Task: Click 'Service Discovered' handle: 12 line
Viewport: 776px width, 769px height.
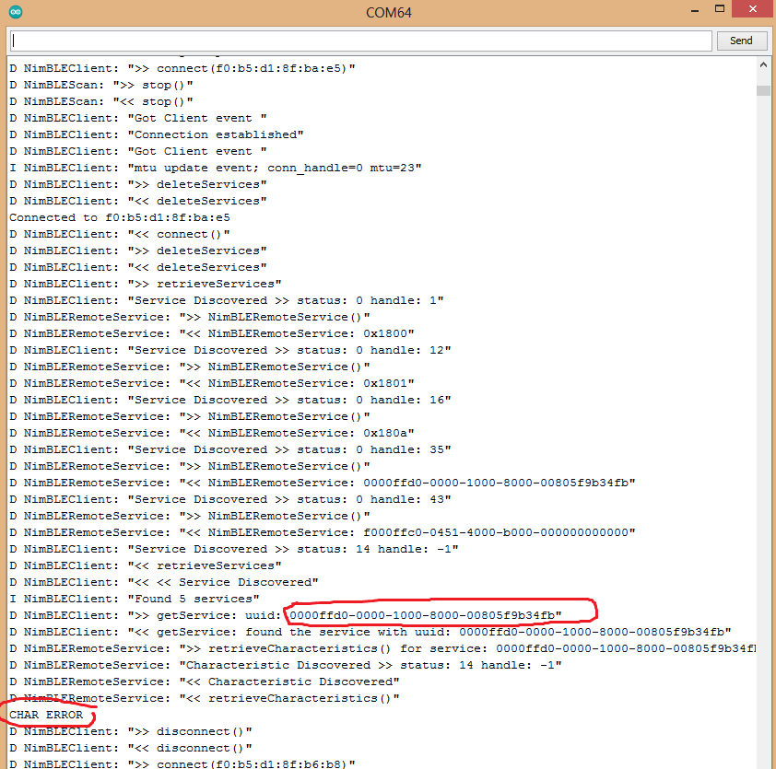Action: click(x=230, y=350)
